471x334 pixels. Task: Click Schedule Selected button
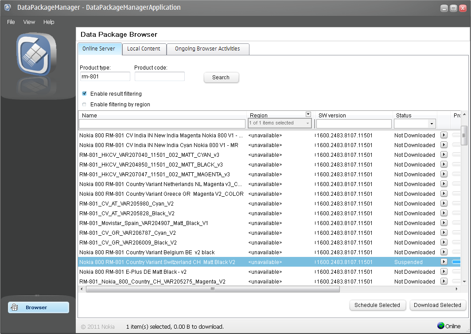coord(378,305)
